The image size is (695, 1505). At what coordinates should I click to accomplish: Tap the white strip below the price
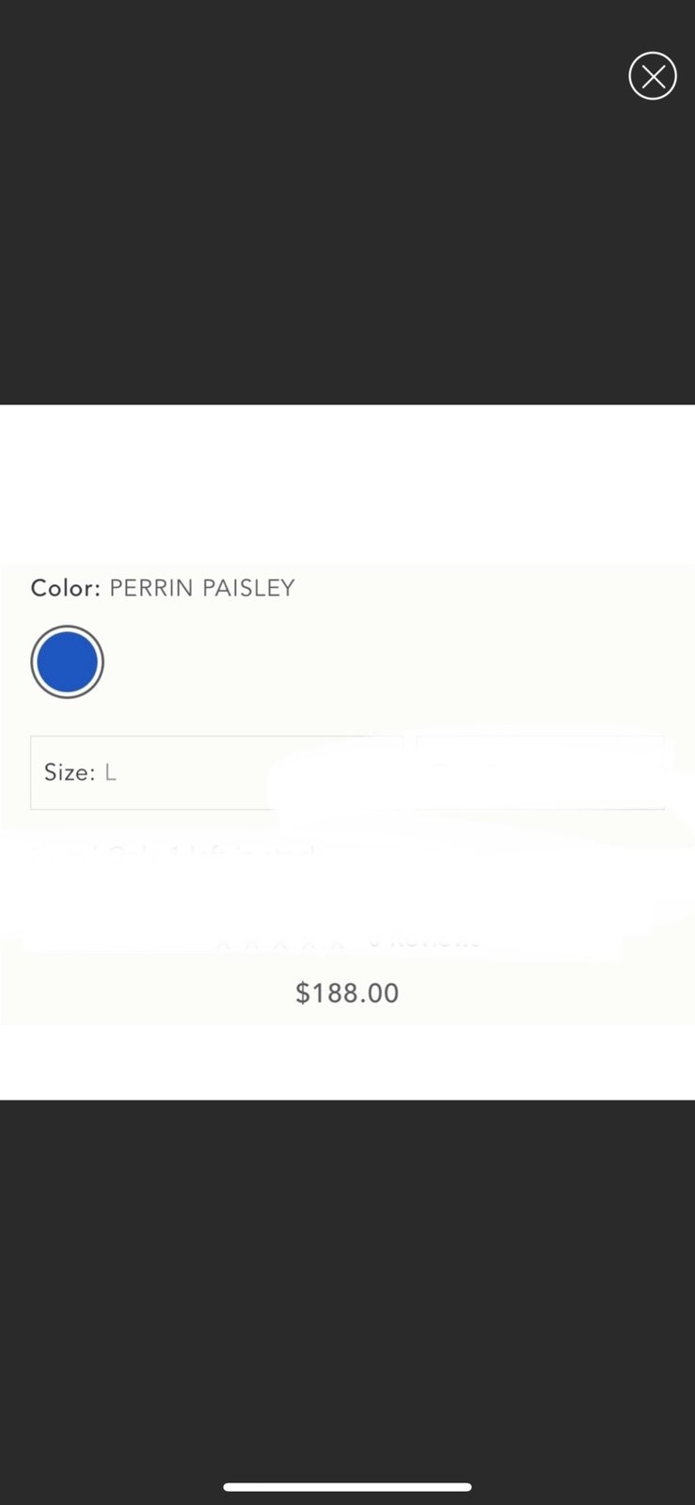tap(347, 1062)
